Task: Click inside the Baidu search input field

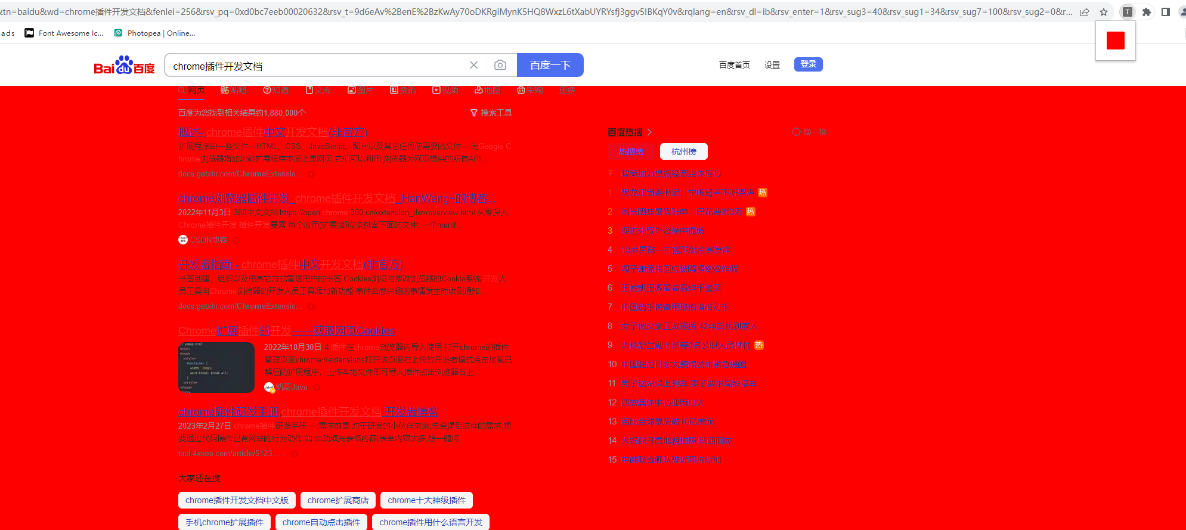Action: (316, 66)
